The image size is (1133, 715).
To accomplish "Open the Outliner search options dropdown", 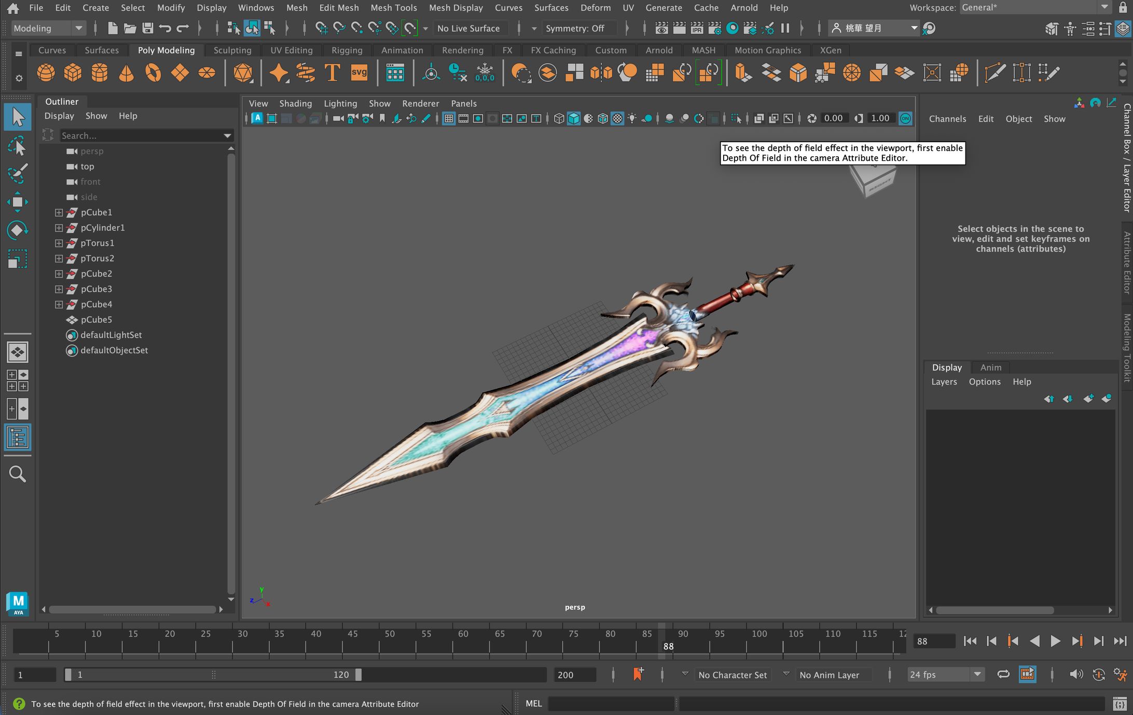I will pyautogui.click(x=227, y=136).
